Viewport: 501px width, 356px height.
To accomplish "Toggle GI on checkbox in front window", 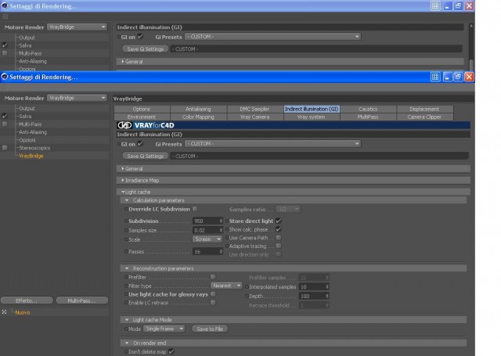I will [140, 144].
